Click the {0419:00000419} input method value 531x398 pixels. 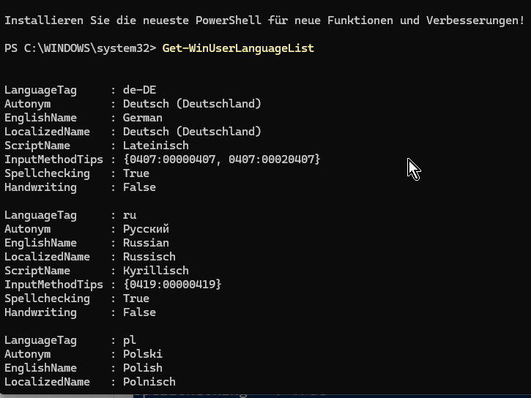click(x=172, y=285)
